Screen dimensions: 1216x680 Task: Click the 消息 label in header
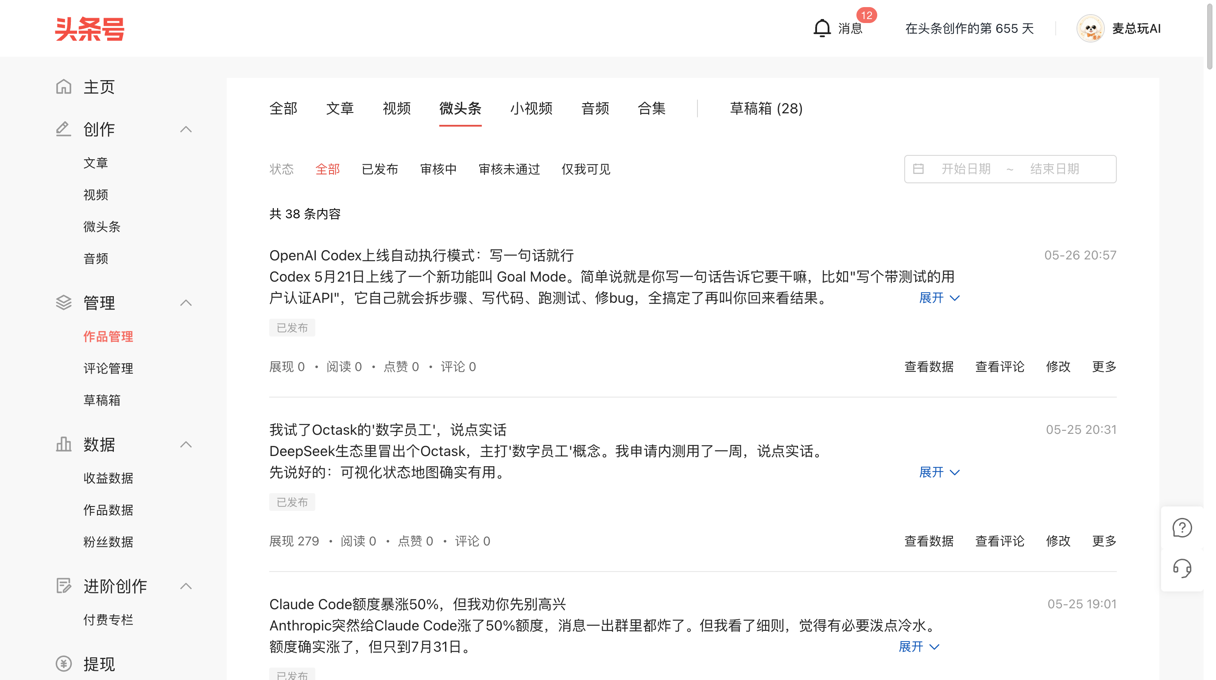click(850, 29)
